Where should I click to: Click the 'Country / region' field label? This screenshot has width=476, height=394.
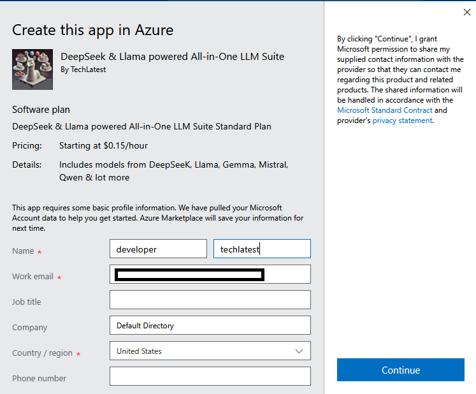[42, 353]
